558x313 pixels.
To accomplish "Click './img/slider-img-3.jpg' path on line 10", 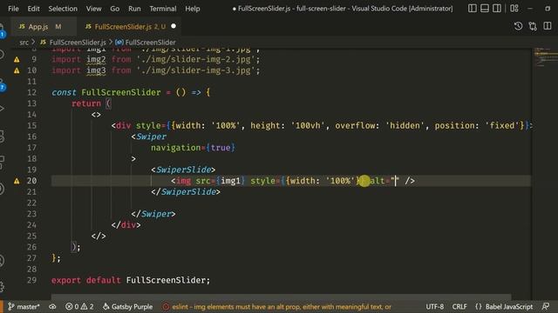I will (195, 70).
